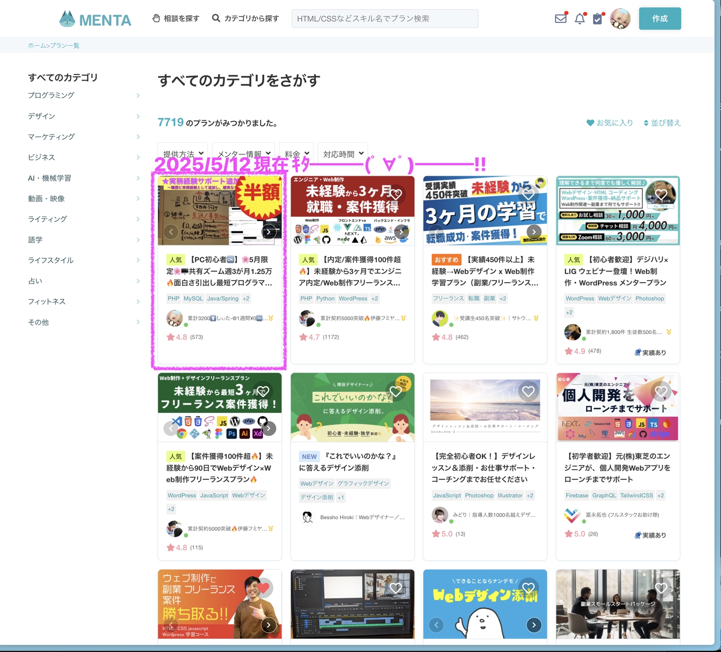Click the previous arrow on the フリーランス案件獲得 card
721x652 pixels.
click(171, 428)
